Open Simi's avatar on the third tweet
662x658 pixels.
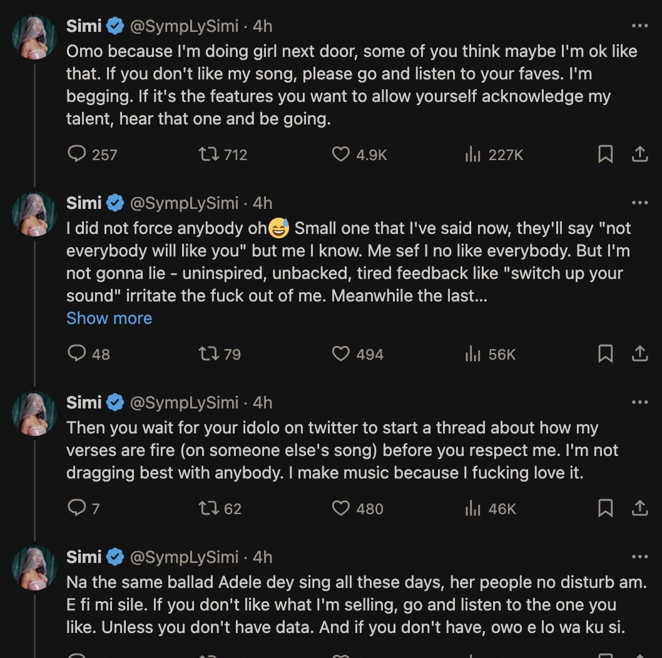click(x=34, y=413)
